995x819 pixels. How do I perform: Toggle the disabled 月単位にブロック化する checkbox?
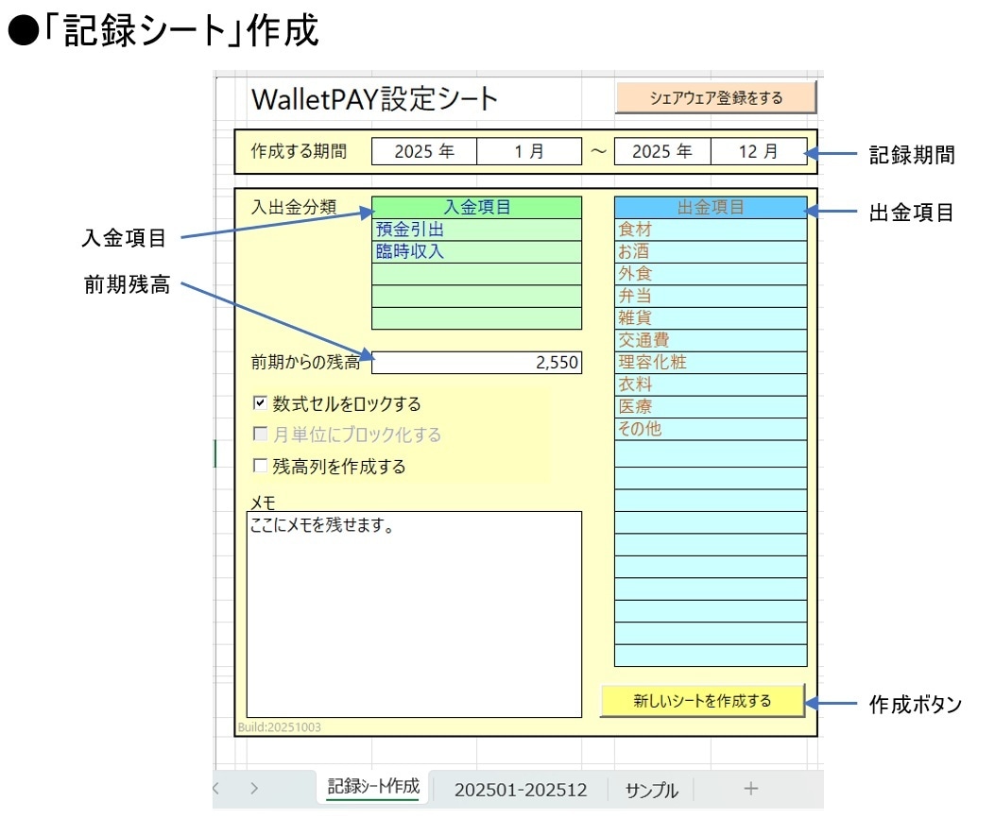click(x=260, y=434)
